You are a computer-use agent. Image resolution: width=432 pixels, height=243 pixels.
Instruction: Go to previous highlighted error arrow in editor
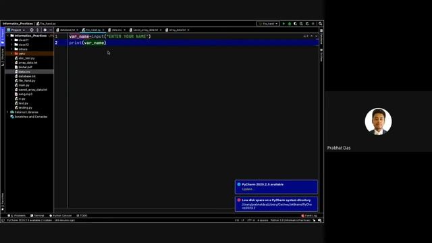point(312,36)
